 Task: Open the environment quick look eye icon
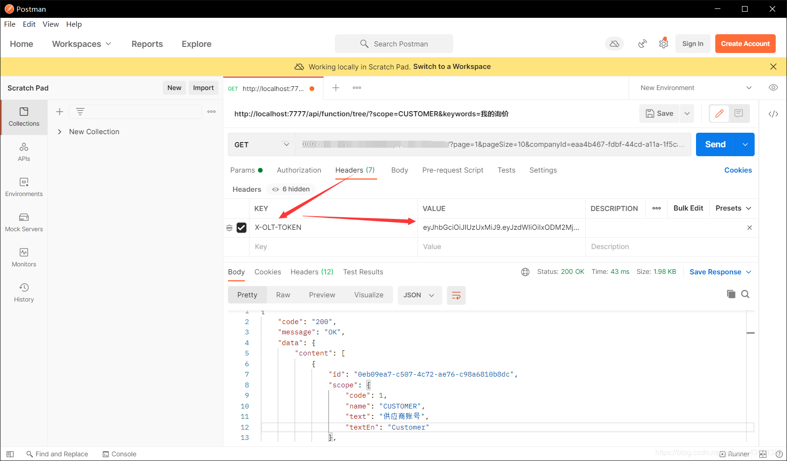coord(773,88)
